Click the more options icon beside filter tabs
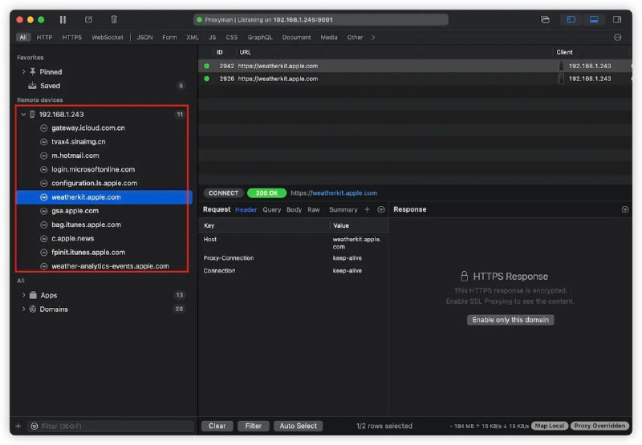Viewport: 642px width, 445px height. click(x=617, y=37)
